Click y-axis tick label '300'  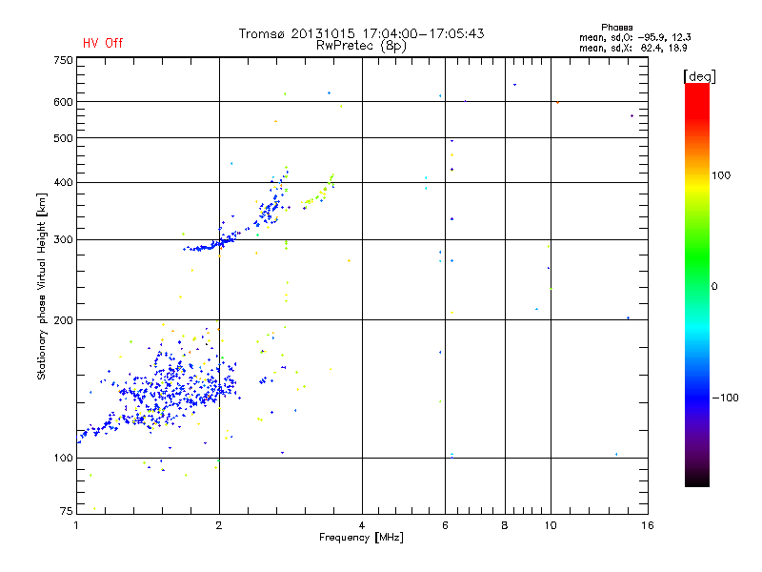63,240
